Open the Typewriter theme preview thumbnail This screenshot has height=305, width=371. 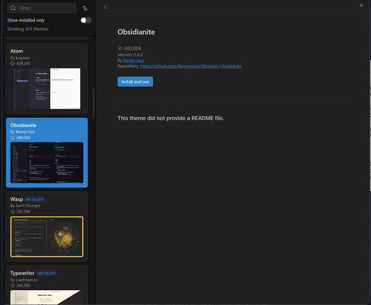tap(47, 297)
